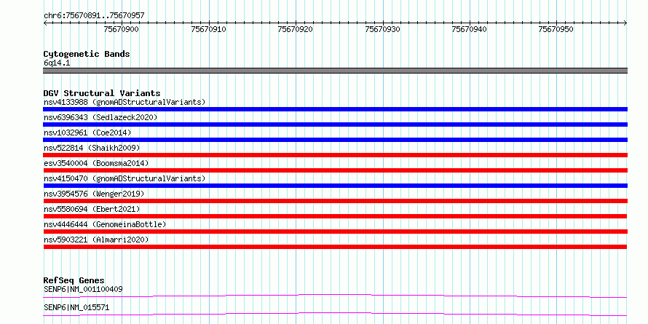Click variant label nsv6396343 (Sedlazeck2020)
648x324 pixels.
coord(100,117)
